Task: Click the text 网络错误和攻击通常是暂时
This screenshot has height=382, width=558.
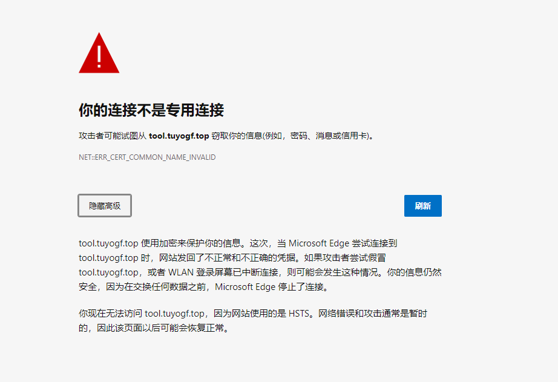Action: (x=373, y=314)
